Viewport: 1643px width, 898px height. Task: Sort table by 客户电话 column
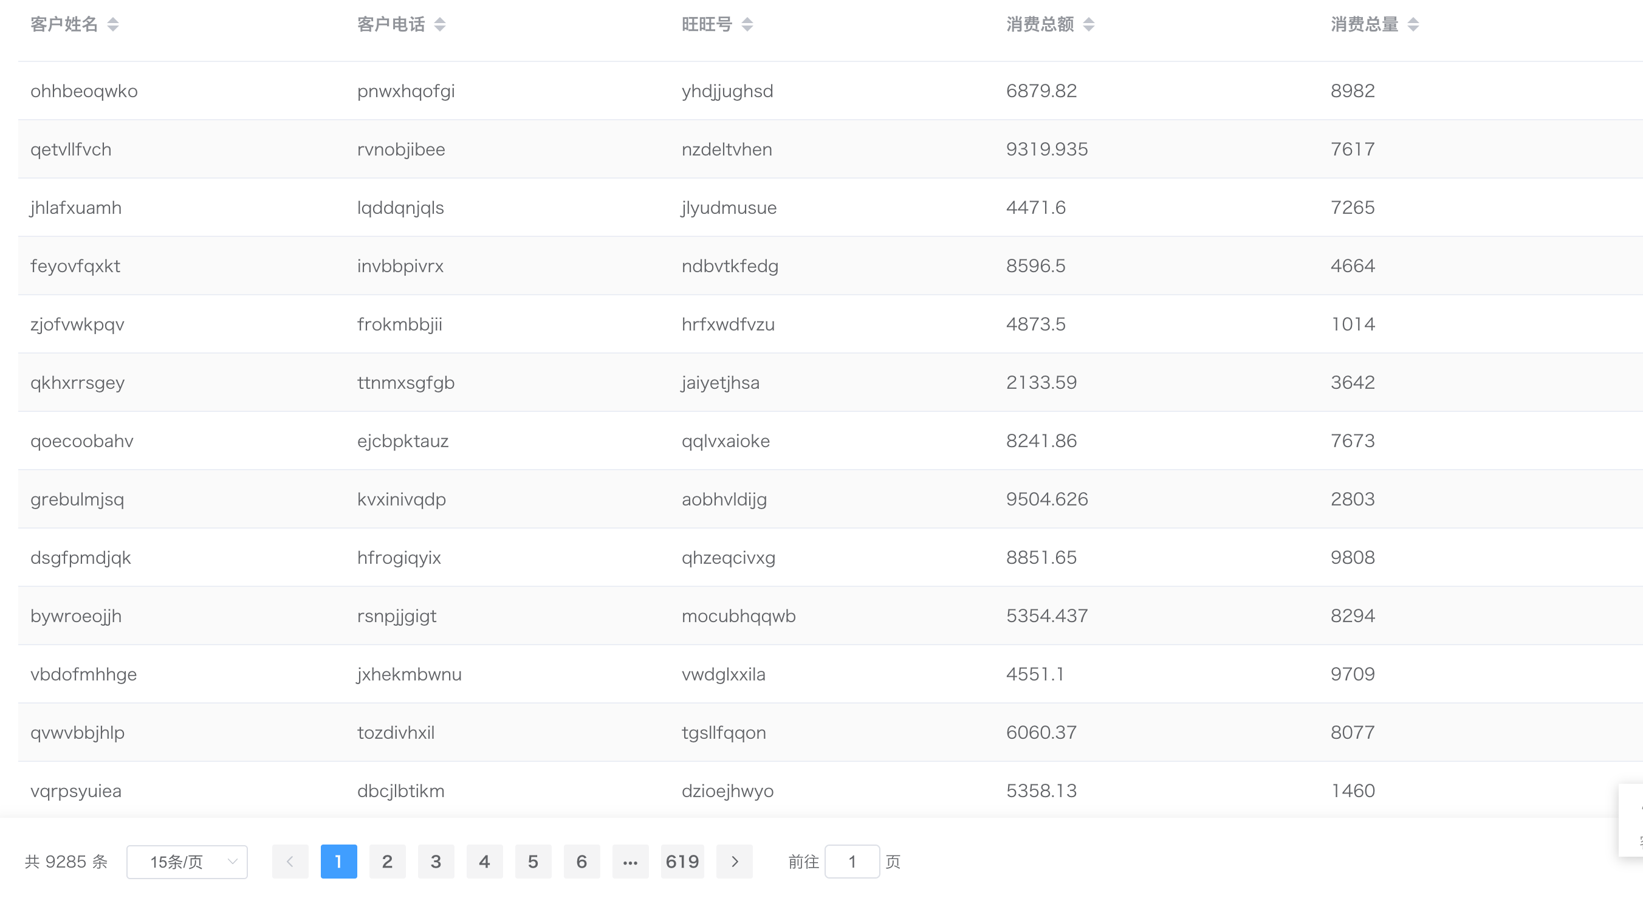(x=439, y=24)
